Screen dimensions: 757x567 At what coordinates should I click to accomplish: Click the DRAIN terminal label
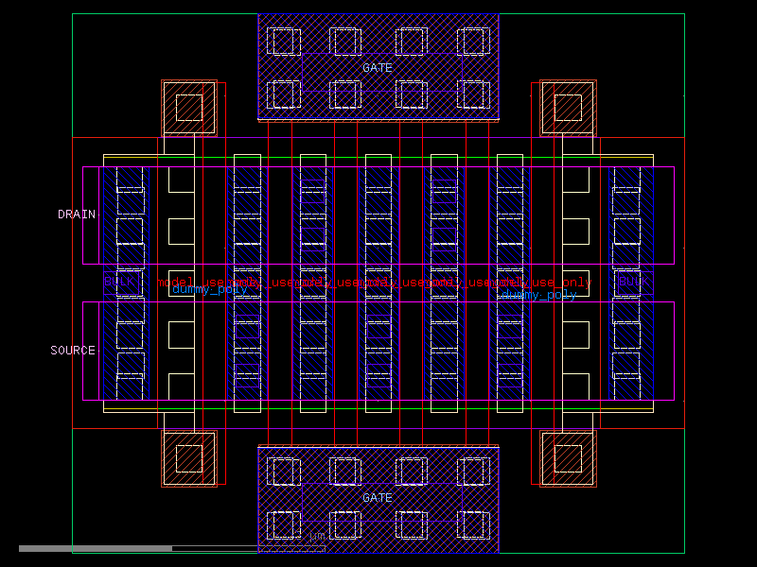click(76, 214)
